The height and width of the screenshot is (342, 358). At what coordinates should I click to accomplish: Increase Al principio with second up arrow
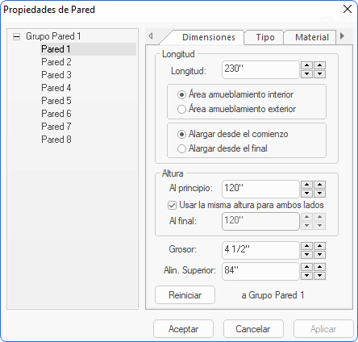(319, 185)
